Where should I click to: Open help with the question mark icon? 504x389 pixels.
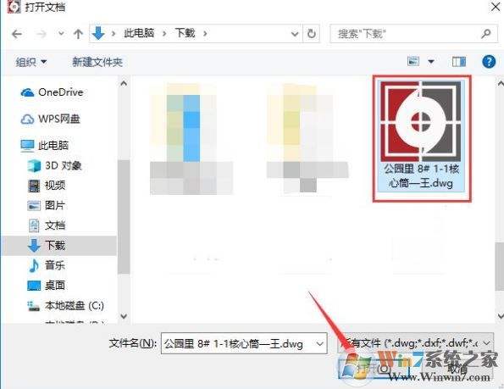pos(489,61)
